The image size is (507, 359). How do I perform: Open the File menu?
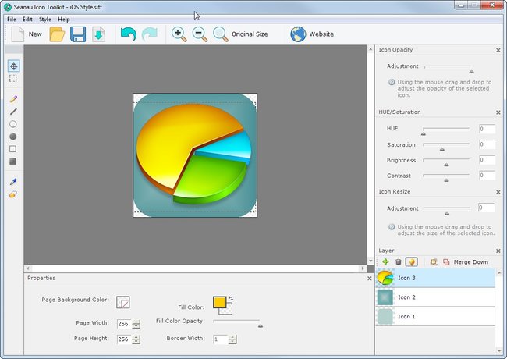point(12,19)
